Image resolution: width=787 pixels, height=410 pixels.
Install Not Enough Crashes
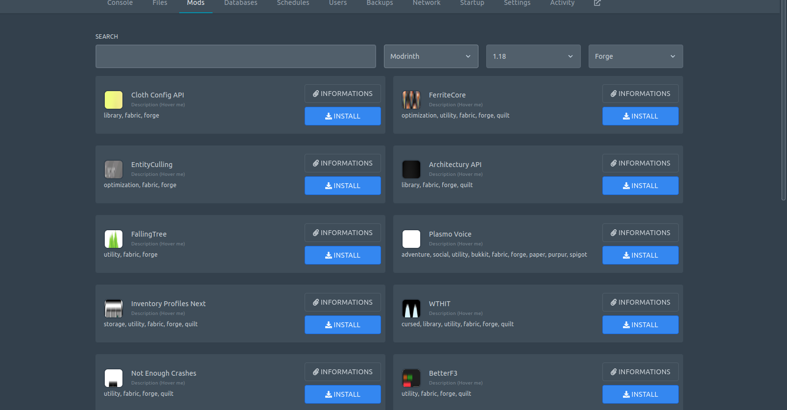[343, 394]
